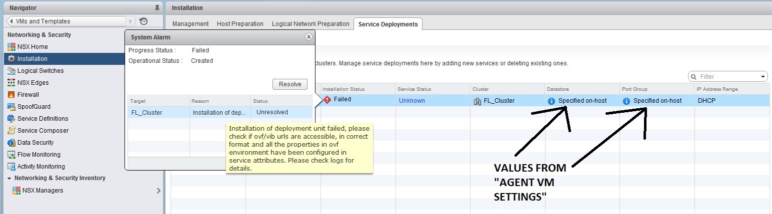772x214 pixels.
Task: Click the Service Definitions icon
Action: point(11,119)
